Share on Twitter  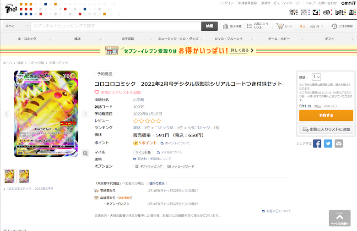tap(328, 143)
